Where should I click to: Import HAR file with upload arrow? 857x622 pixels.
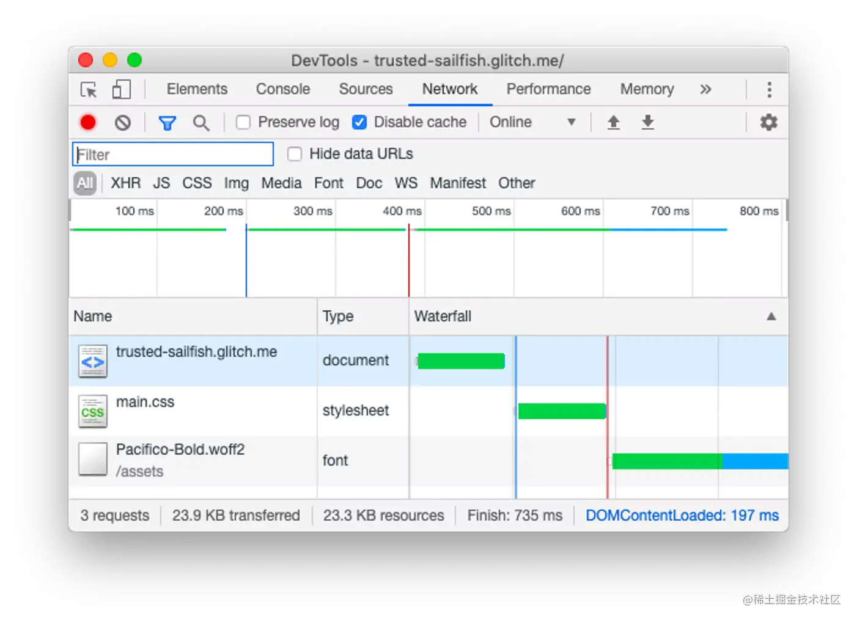click(x=613, y=123)
